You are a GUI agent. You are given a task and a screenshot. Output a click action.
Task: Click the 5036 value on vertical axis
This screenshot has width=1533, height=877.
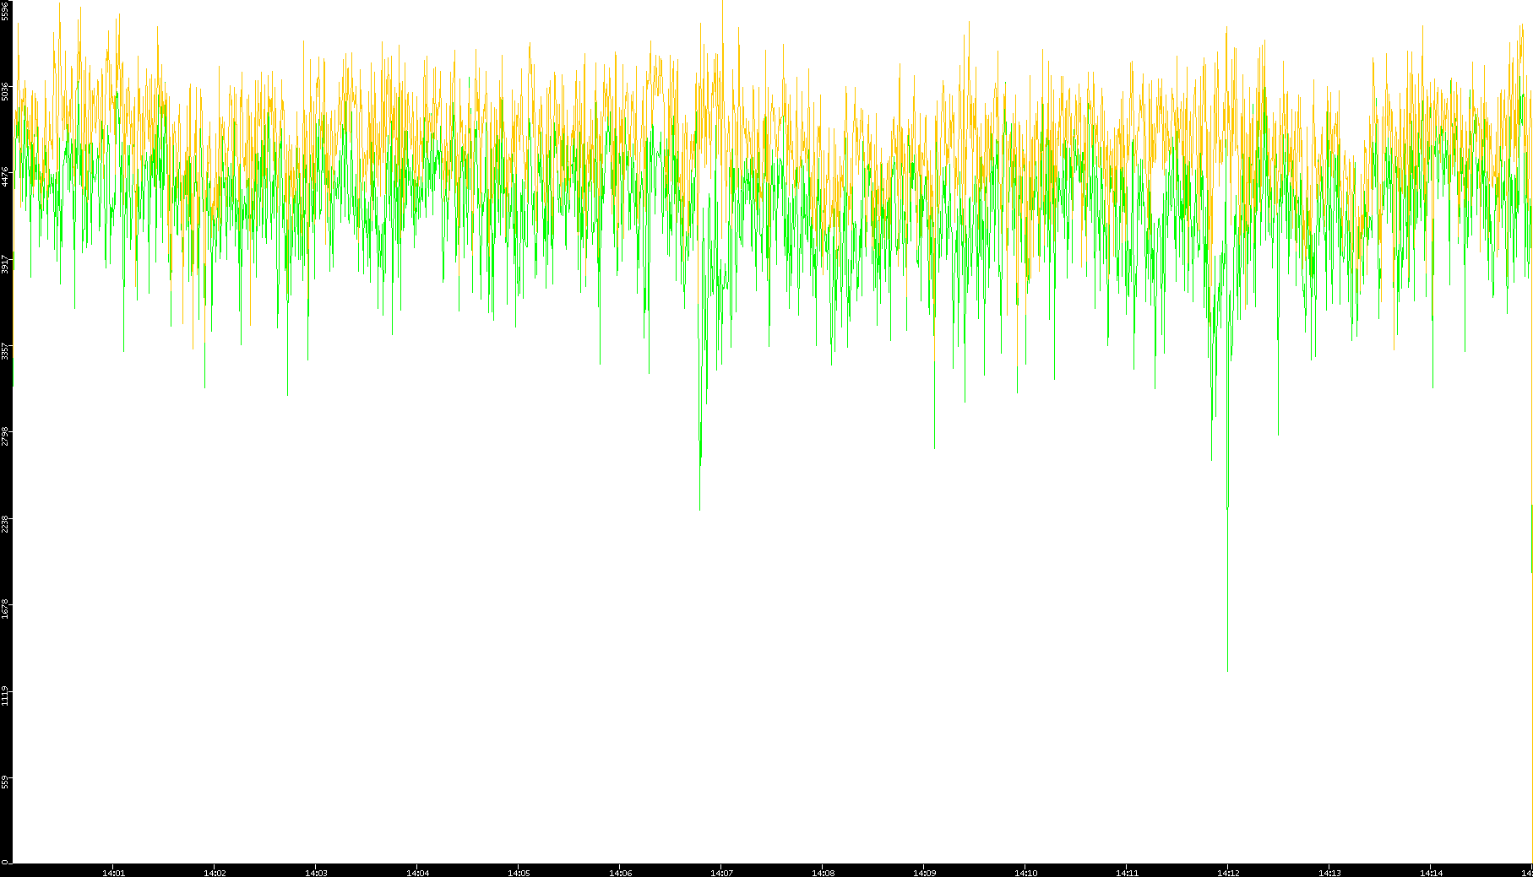point(5,91)
